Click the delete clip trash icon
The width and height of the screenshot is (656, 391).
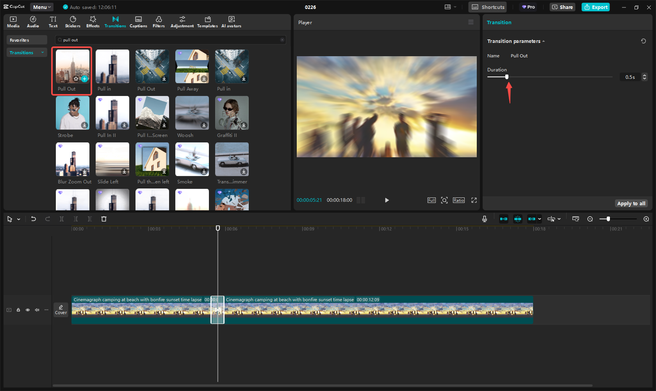pyautogui.click(x=104, y=219)
